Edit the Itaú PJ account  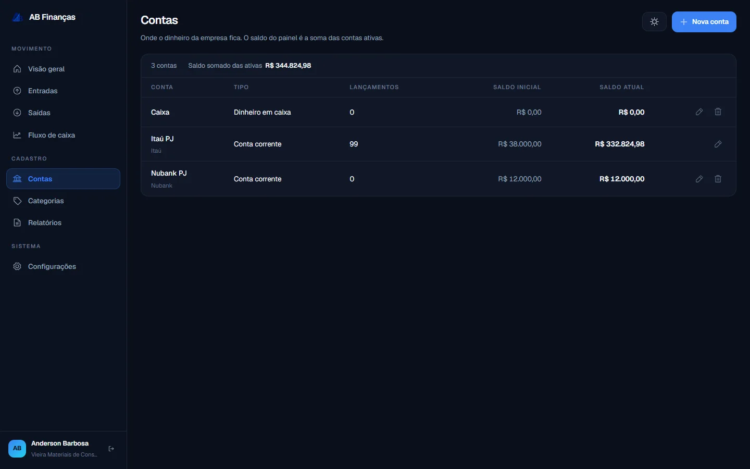(x=718, y=144)
